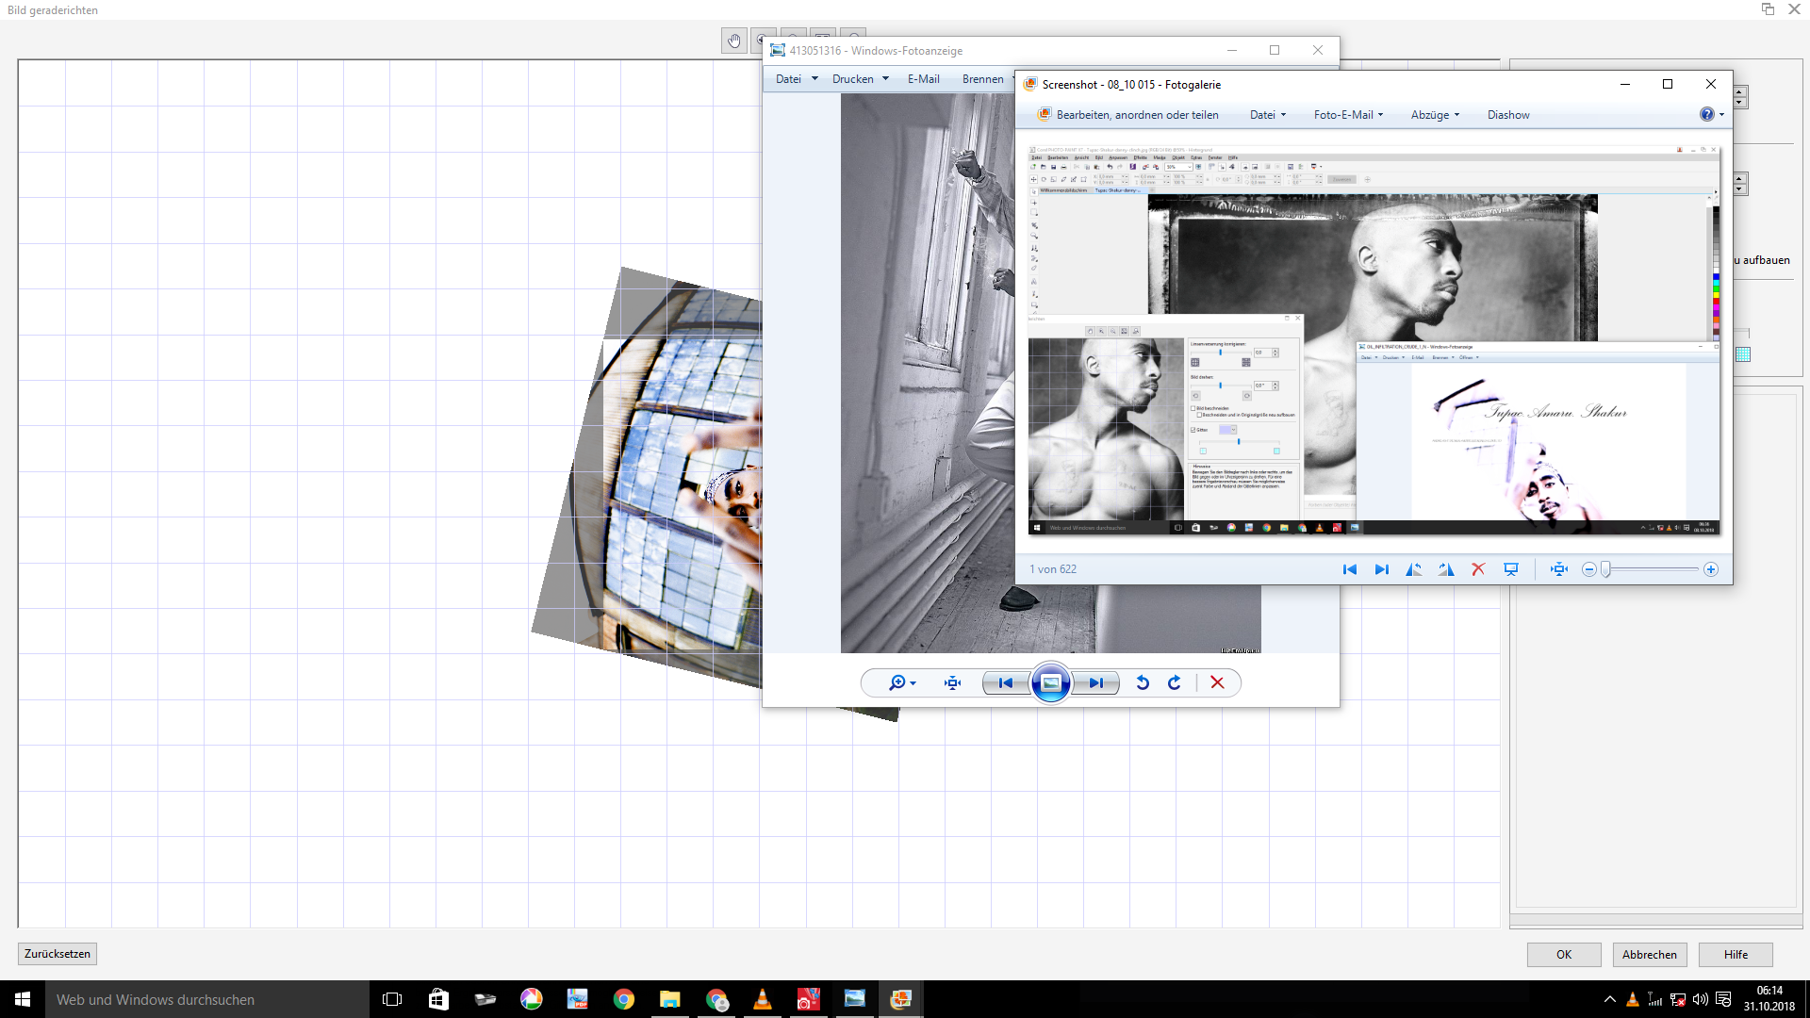The image size is (1810, 1018).
Task: Click Abbrechen button
Action: (1650, 955)
